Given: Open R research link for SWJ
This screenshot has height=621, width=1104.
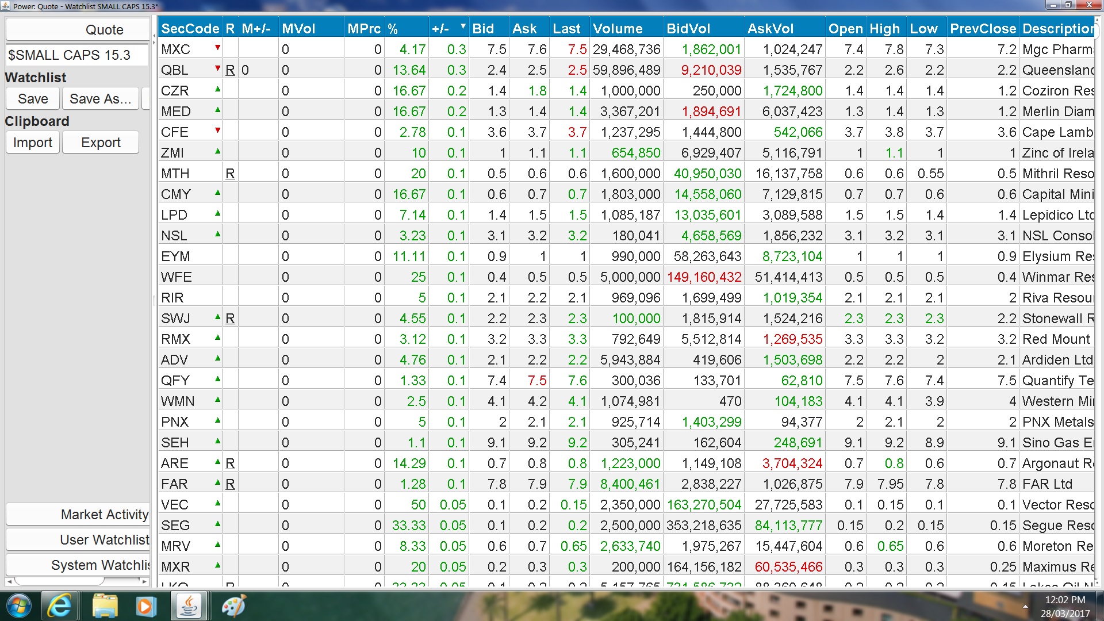Looking at the screenshot, I should coord(230,318).
